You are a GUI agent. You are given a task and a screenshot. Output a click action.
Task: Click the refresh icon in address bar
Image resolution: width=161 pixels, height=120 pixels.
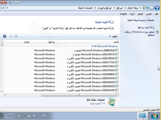[x=3, y=8]
